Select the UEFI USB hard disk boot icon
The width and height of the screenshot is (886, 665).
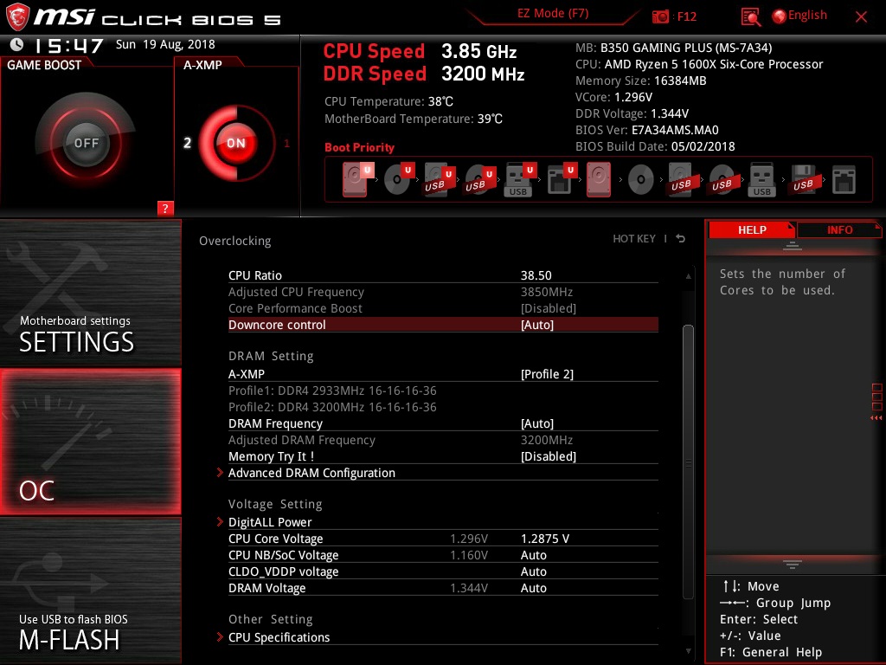click(440, 180)
